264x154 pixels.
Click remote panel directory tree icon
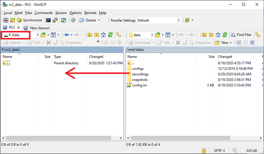tap(258, 35)
